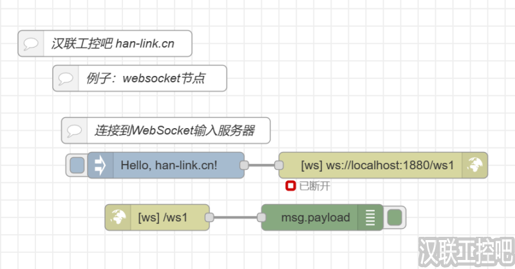Click the inject arrow icon on Hello node
Image resolution: width=515 pixels, height=269 pixels.
pyautogui.click(x=100, y=165)
